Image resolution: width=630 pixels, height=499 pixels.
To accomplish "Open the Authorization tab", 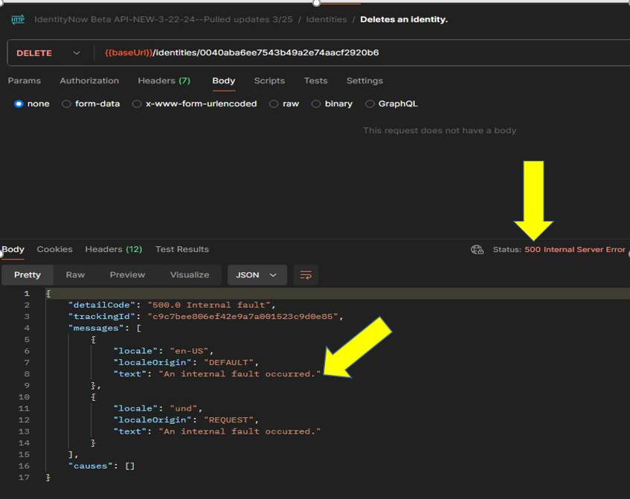I will 89,80.
